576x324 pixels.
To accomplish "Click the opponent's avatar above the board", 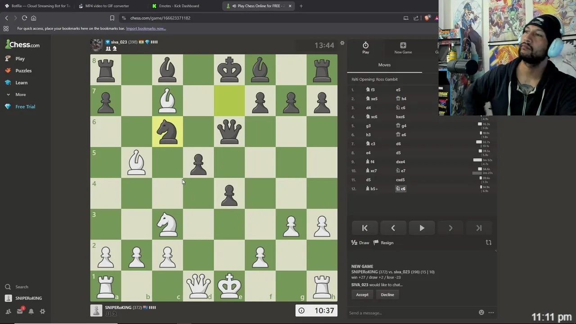I will [x=96, y=45].
